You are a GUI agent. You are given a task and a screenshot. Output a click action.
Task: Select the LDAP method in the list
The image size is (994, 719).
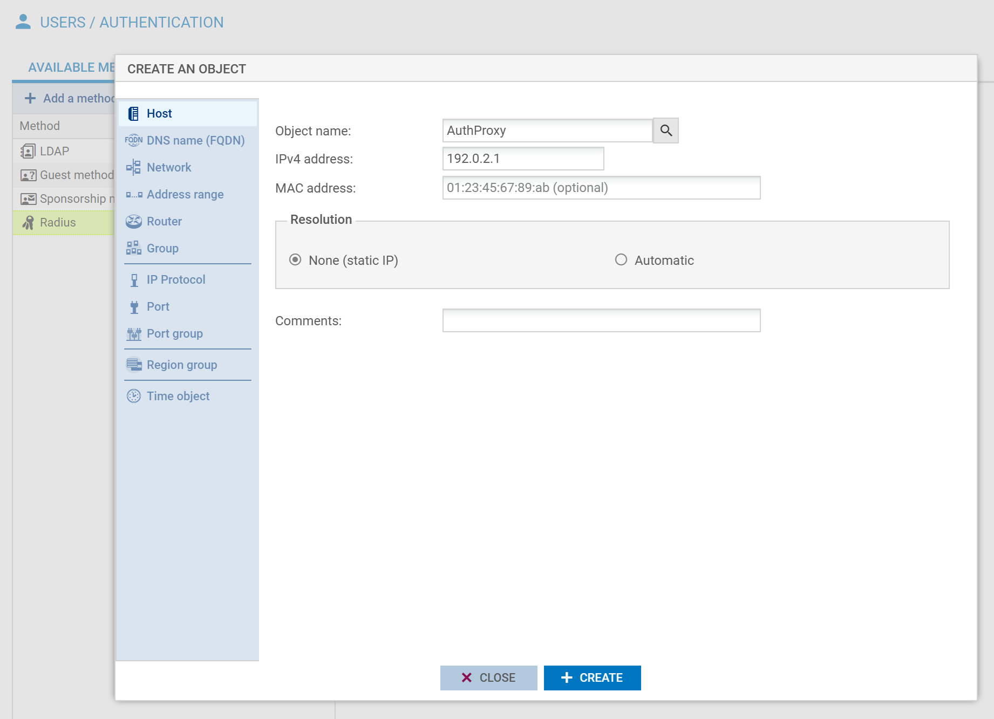pos(55,151)
